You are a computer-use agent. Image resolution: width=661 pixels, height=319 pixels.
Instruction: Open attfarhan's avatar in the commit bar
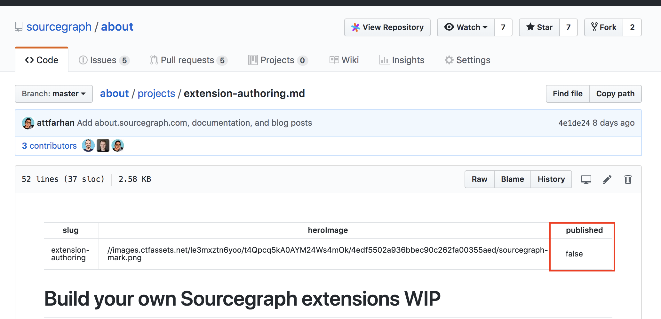pos(28,123)
